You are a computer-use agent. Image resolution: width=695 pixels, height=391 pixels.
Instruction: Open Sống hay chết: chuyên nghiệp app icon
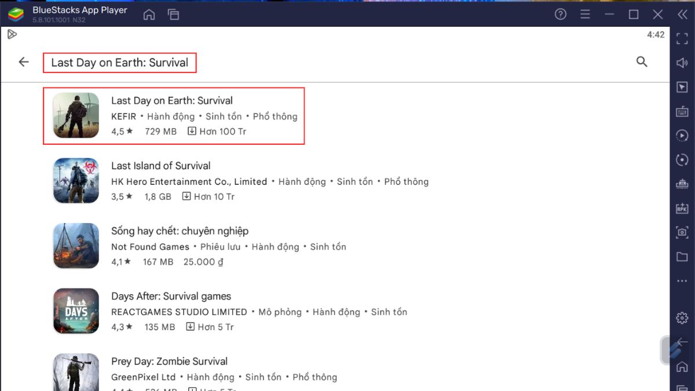tap(76, 246)
